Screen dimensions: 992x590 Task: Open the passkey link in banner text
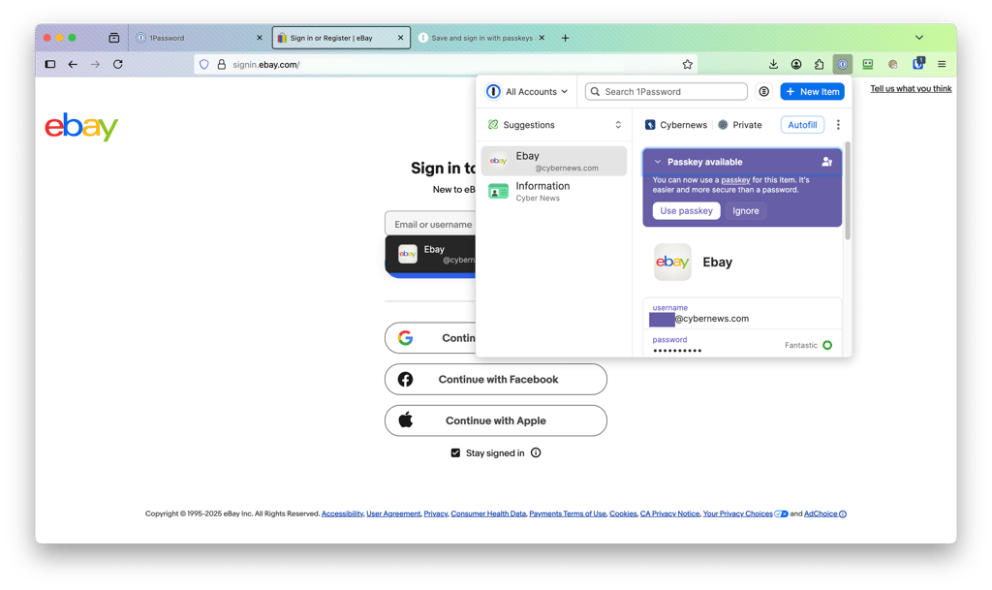[735, 180]
